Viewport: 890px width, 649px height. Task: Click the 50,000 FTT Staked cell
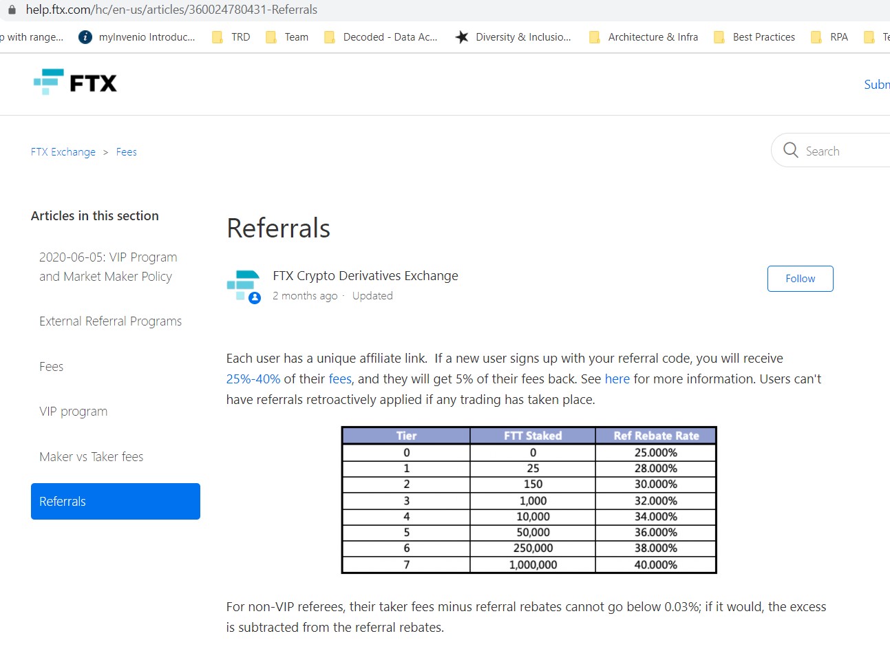tap(533, 533)
